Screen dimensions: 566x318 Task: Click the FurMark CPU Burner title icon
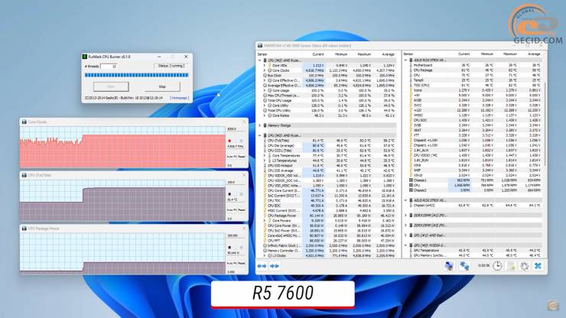tap(85, 57)
